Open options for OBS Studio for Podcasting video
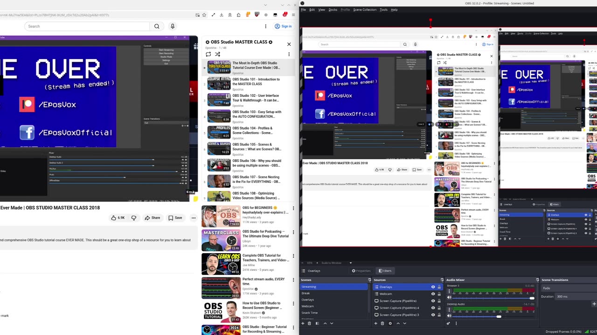The width and height of the screenshot is (597, 335). [293, 232]
